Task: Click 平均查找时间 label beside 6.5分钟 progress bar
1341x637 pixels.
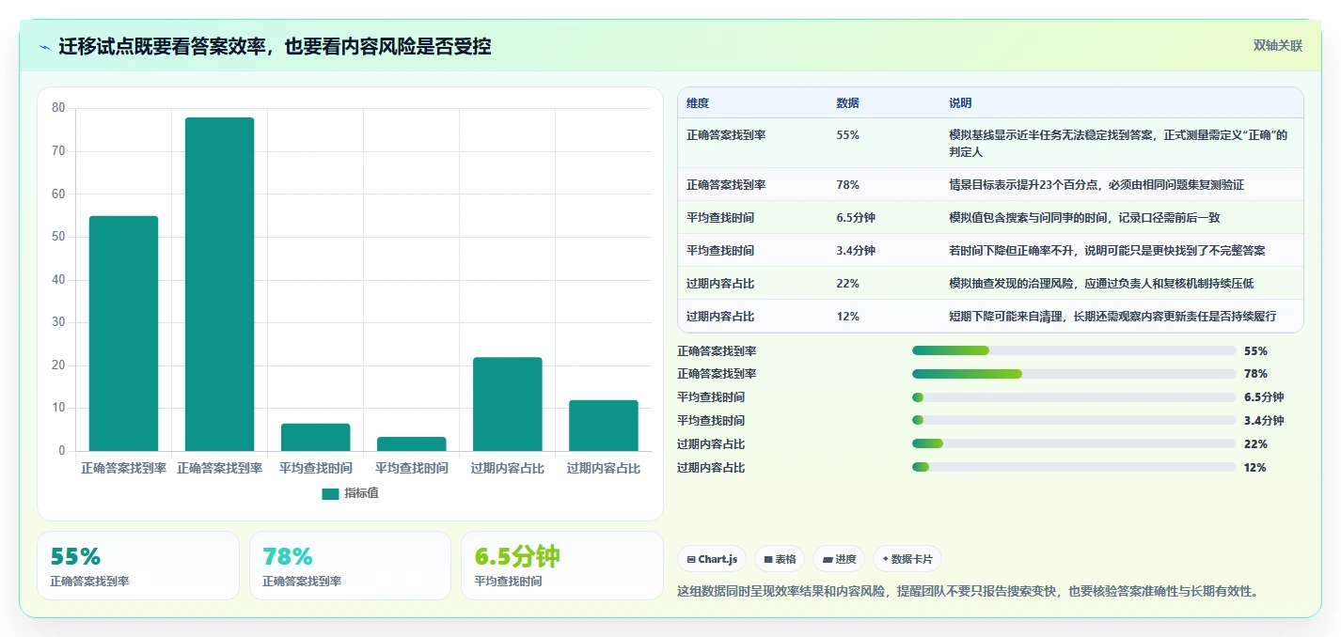Action: [x=711, y=397]
